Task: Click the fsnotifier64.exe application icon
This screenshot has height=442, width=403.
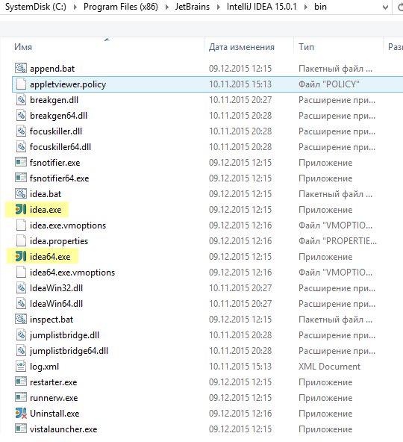Action: tap(21, 178)
